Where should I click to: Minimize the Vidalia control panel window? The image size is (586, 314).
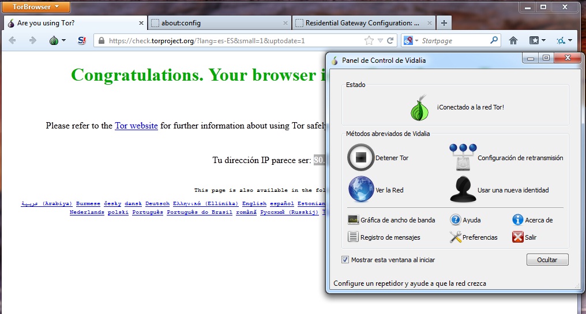pyautogui.click(x=530, y=58)
